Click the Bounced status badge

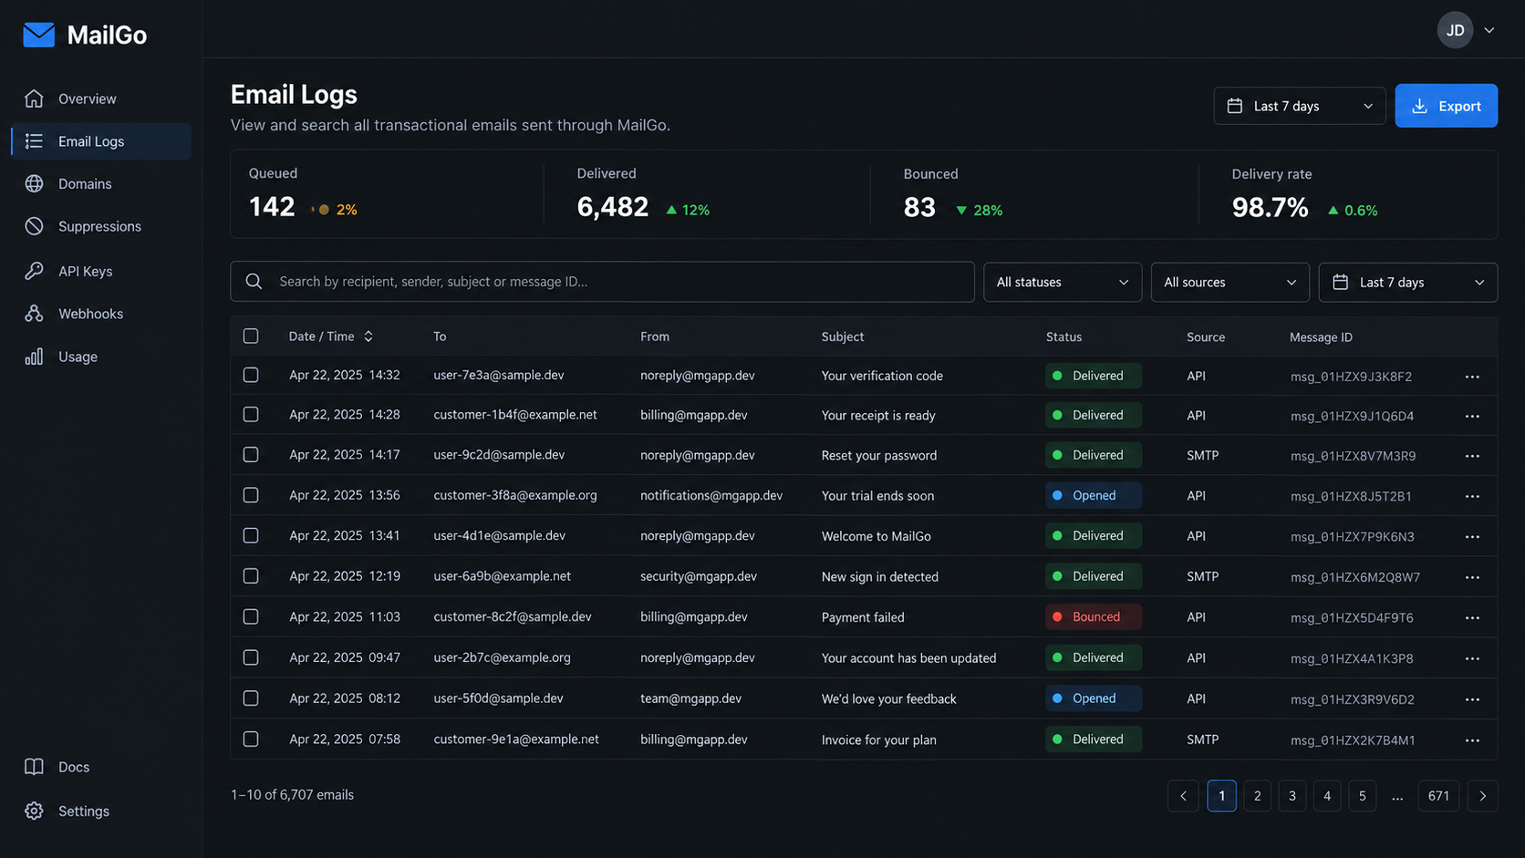[x=1094, y=617]
